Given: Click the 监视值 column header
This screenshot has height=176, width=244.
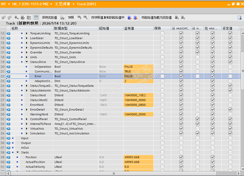Looking at the screenshot, I should coord(139,28).
